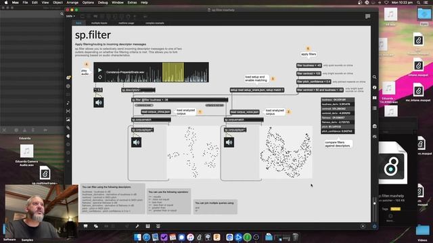Click 'filter centroid > 90 and loudness < -50' message
Image resolution: width=433 pixels, height=243 pixels.
point(320,90)
